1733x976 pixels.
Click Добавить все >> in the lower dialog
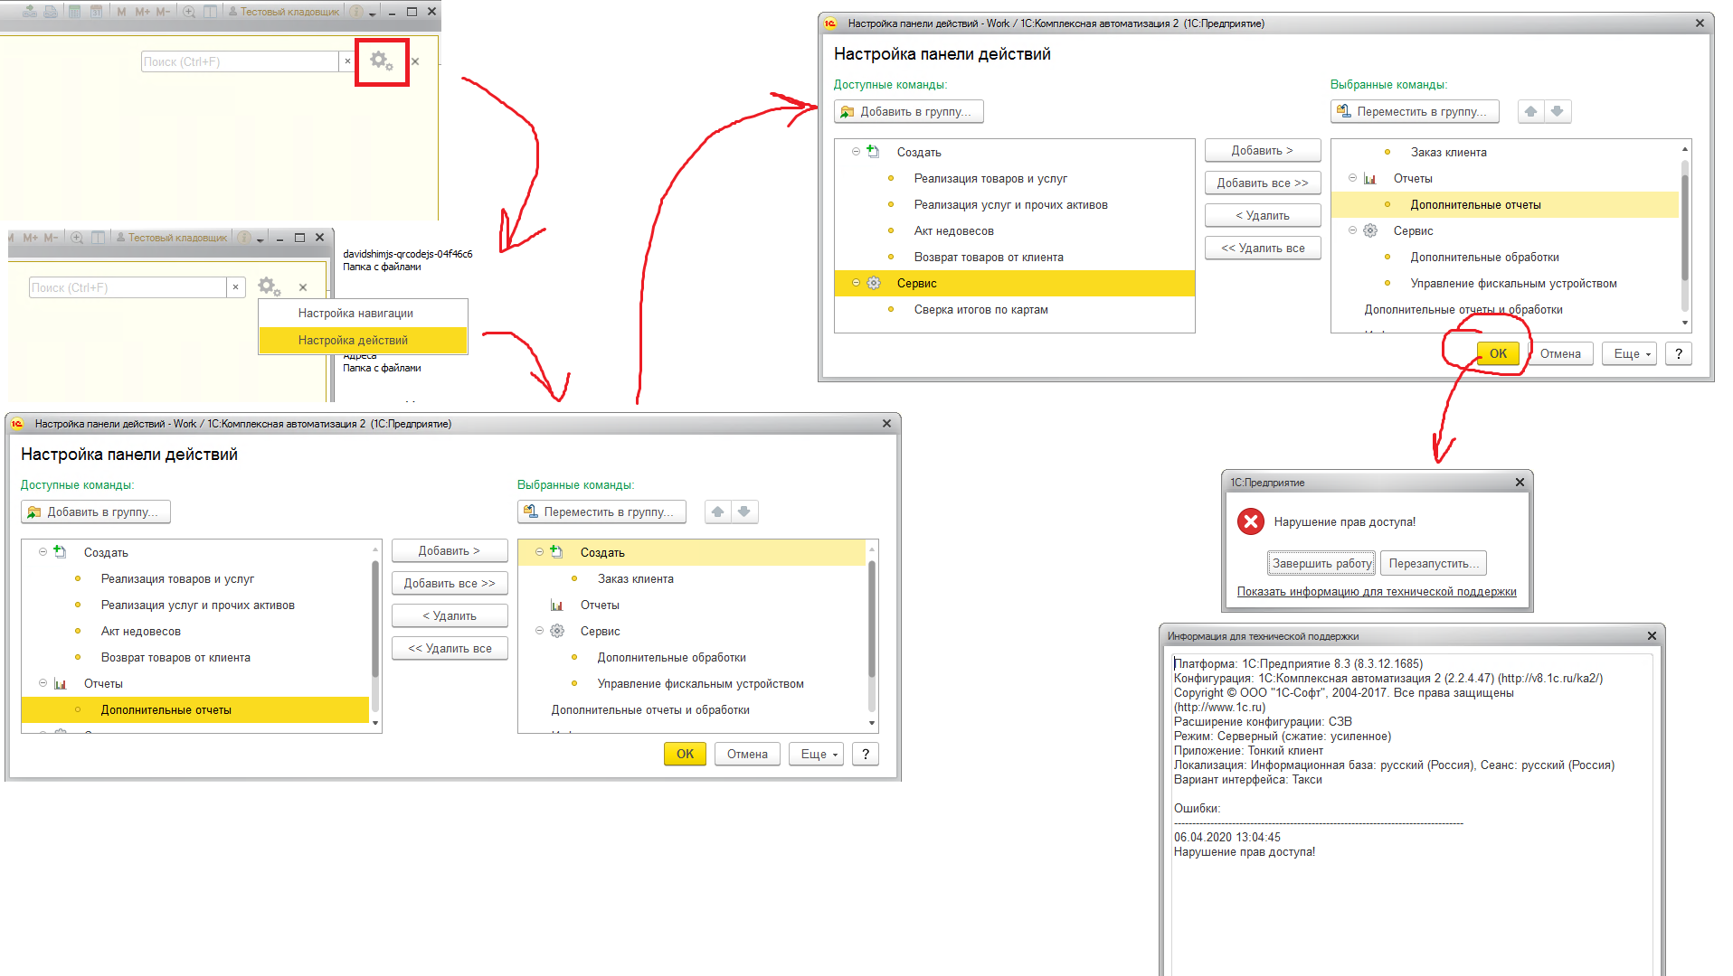click(x=450, y=583)
